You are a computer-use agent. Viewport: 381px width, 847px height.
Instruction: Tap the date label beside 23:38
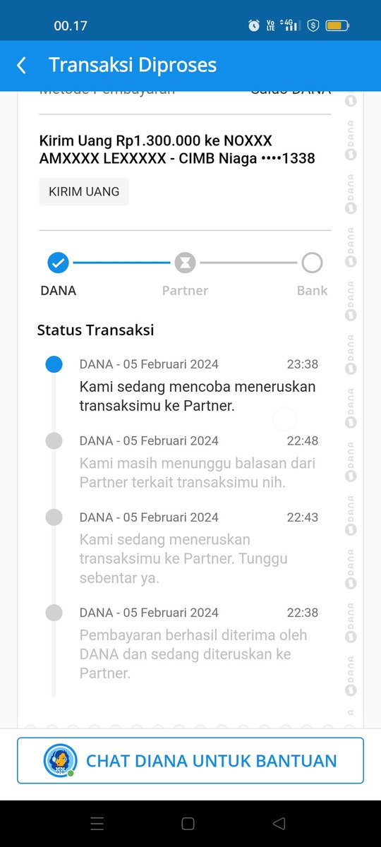[149, 364]
